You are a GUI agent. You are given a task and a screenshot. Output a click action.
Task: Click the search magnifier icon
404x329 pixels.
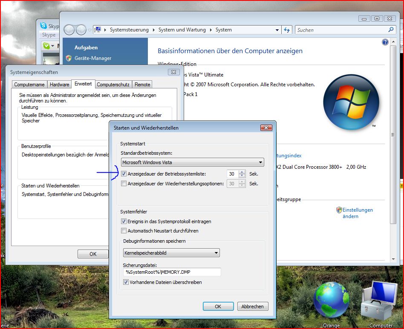pyautogui.click(x=391, y=30)
